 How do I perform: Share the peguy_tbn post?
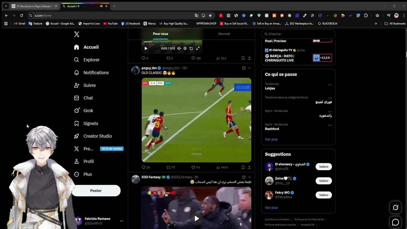tap(249, 167)
